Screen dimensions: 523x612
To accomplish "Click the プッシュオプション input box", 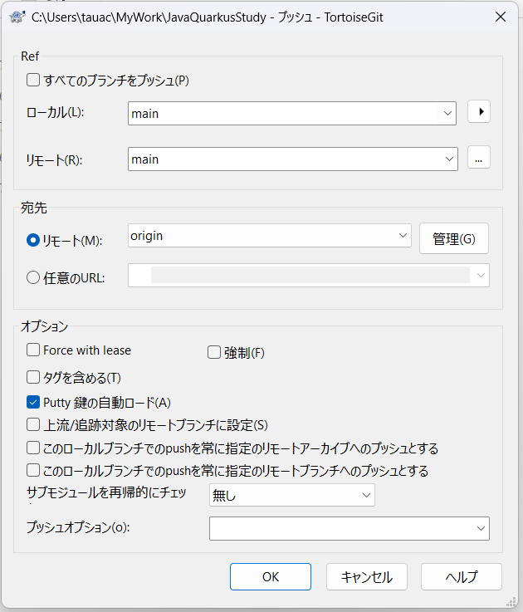I will pyautogui.click(x=340, y=528).
